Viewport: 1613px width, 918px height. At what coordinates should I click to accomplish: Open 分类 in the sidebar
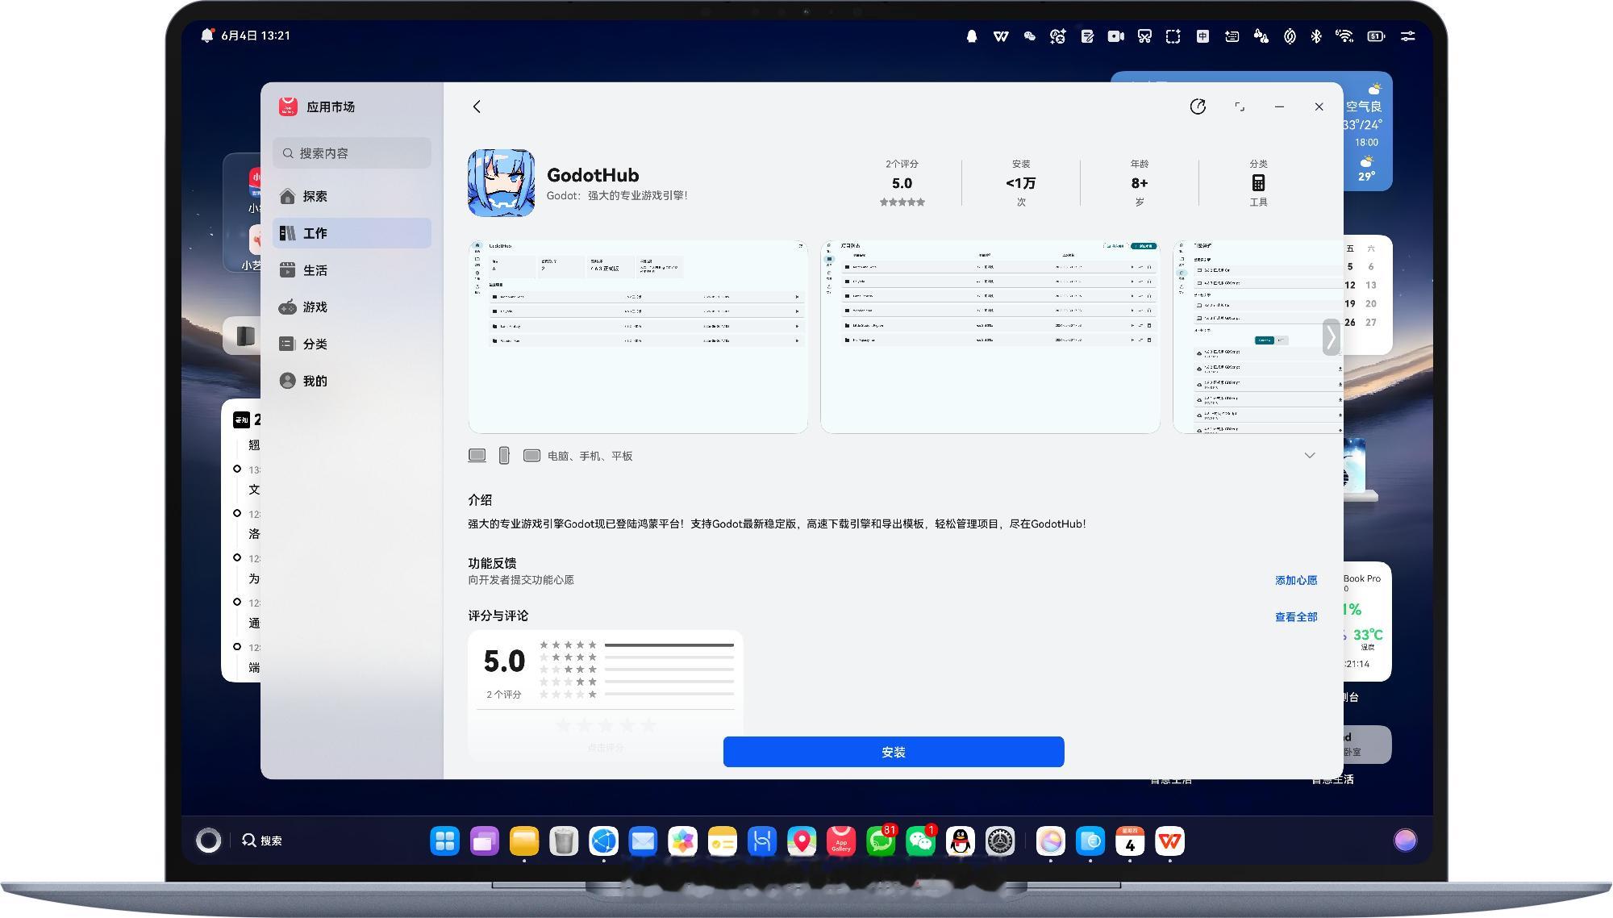pyautogui.click(x=352, y=344)
